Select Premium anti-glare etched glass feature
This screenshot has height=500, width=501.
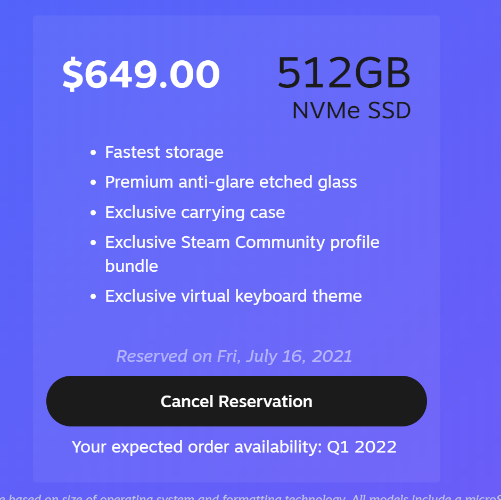[231, 182]
